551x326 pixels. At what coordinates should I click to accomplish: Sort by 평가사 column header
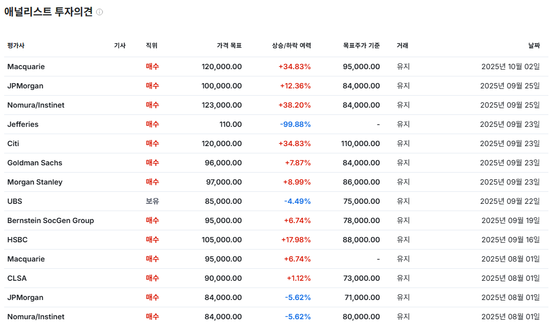(x=16, y=46)
